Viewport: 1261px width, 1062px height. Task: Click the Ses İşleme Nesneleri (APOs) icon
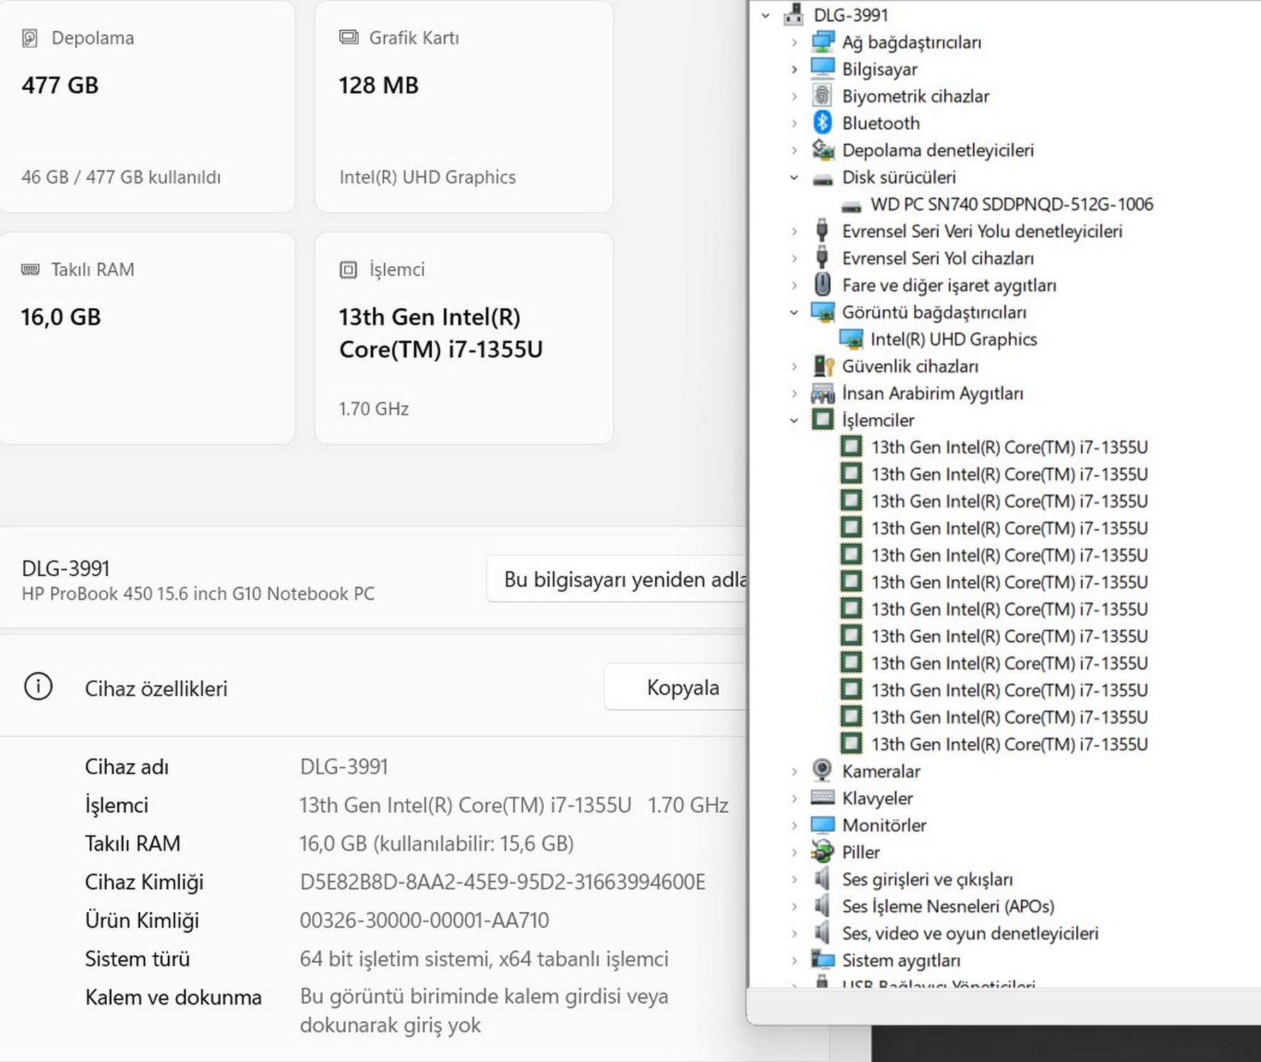822,906
